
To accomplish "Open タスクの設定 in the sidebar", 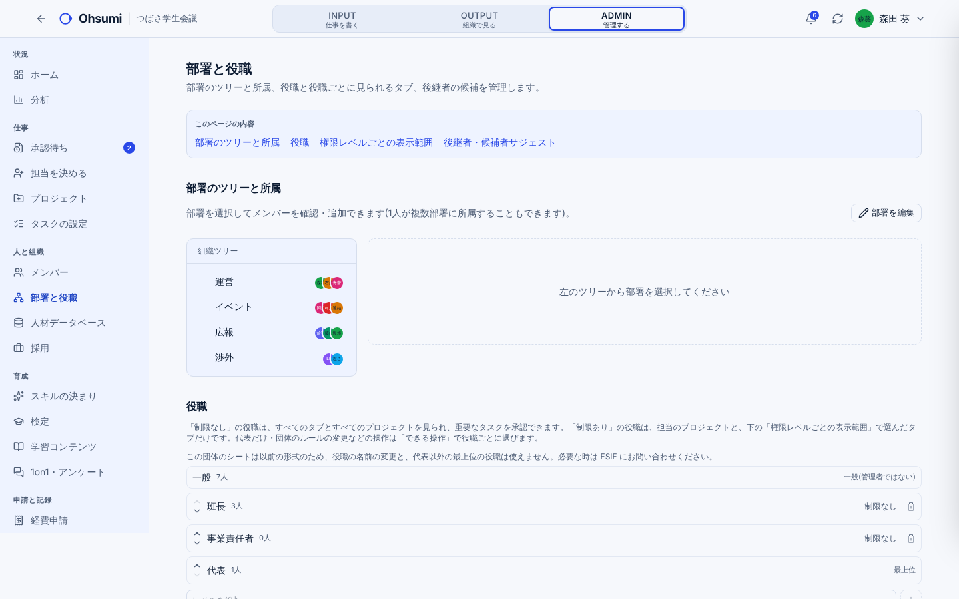I will 74,224.
